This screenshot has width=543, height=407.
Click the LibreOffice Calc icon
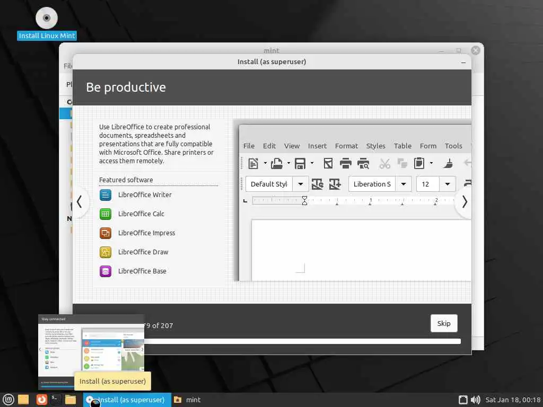point(106,214)
